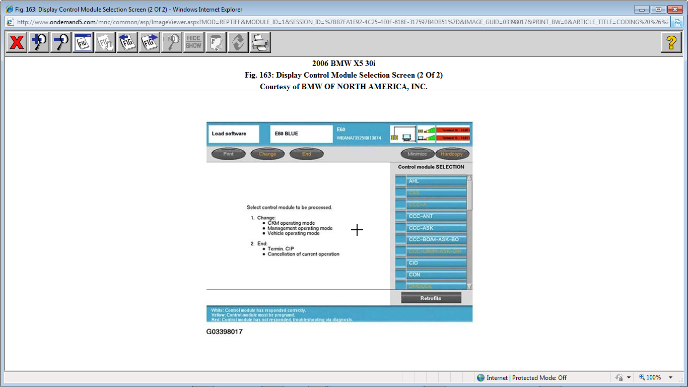Screen dimensions: 688x387
Task: Click the Vehicle operating mode bullet
Action: coord(294,233)
